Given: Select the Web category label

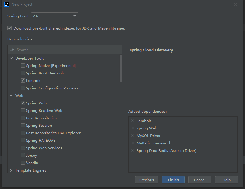Looking at the screenshot, I should [x=19, y=95].
